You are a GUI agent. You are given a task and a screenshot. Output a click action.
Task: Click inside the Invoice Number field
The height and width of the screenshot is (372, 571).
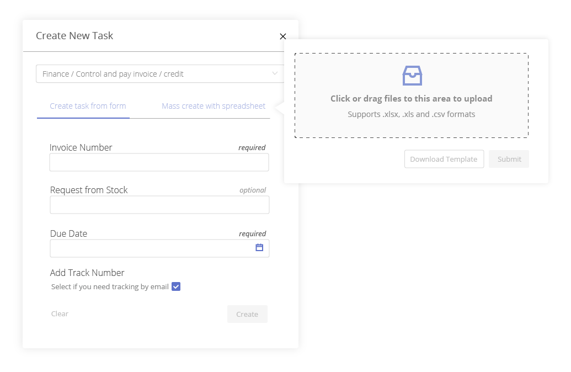point(159,162)
